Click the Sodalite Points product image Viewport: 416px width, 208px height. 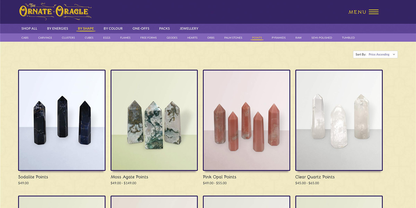point(62,120)
